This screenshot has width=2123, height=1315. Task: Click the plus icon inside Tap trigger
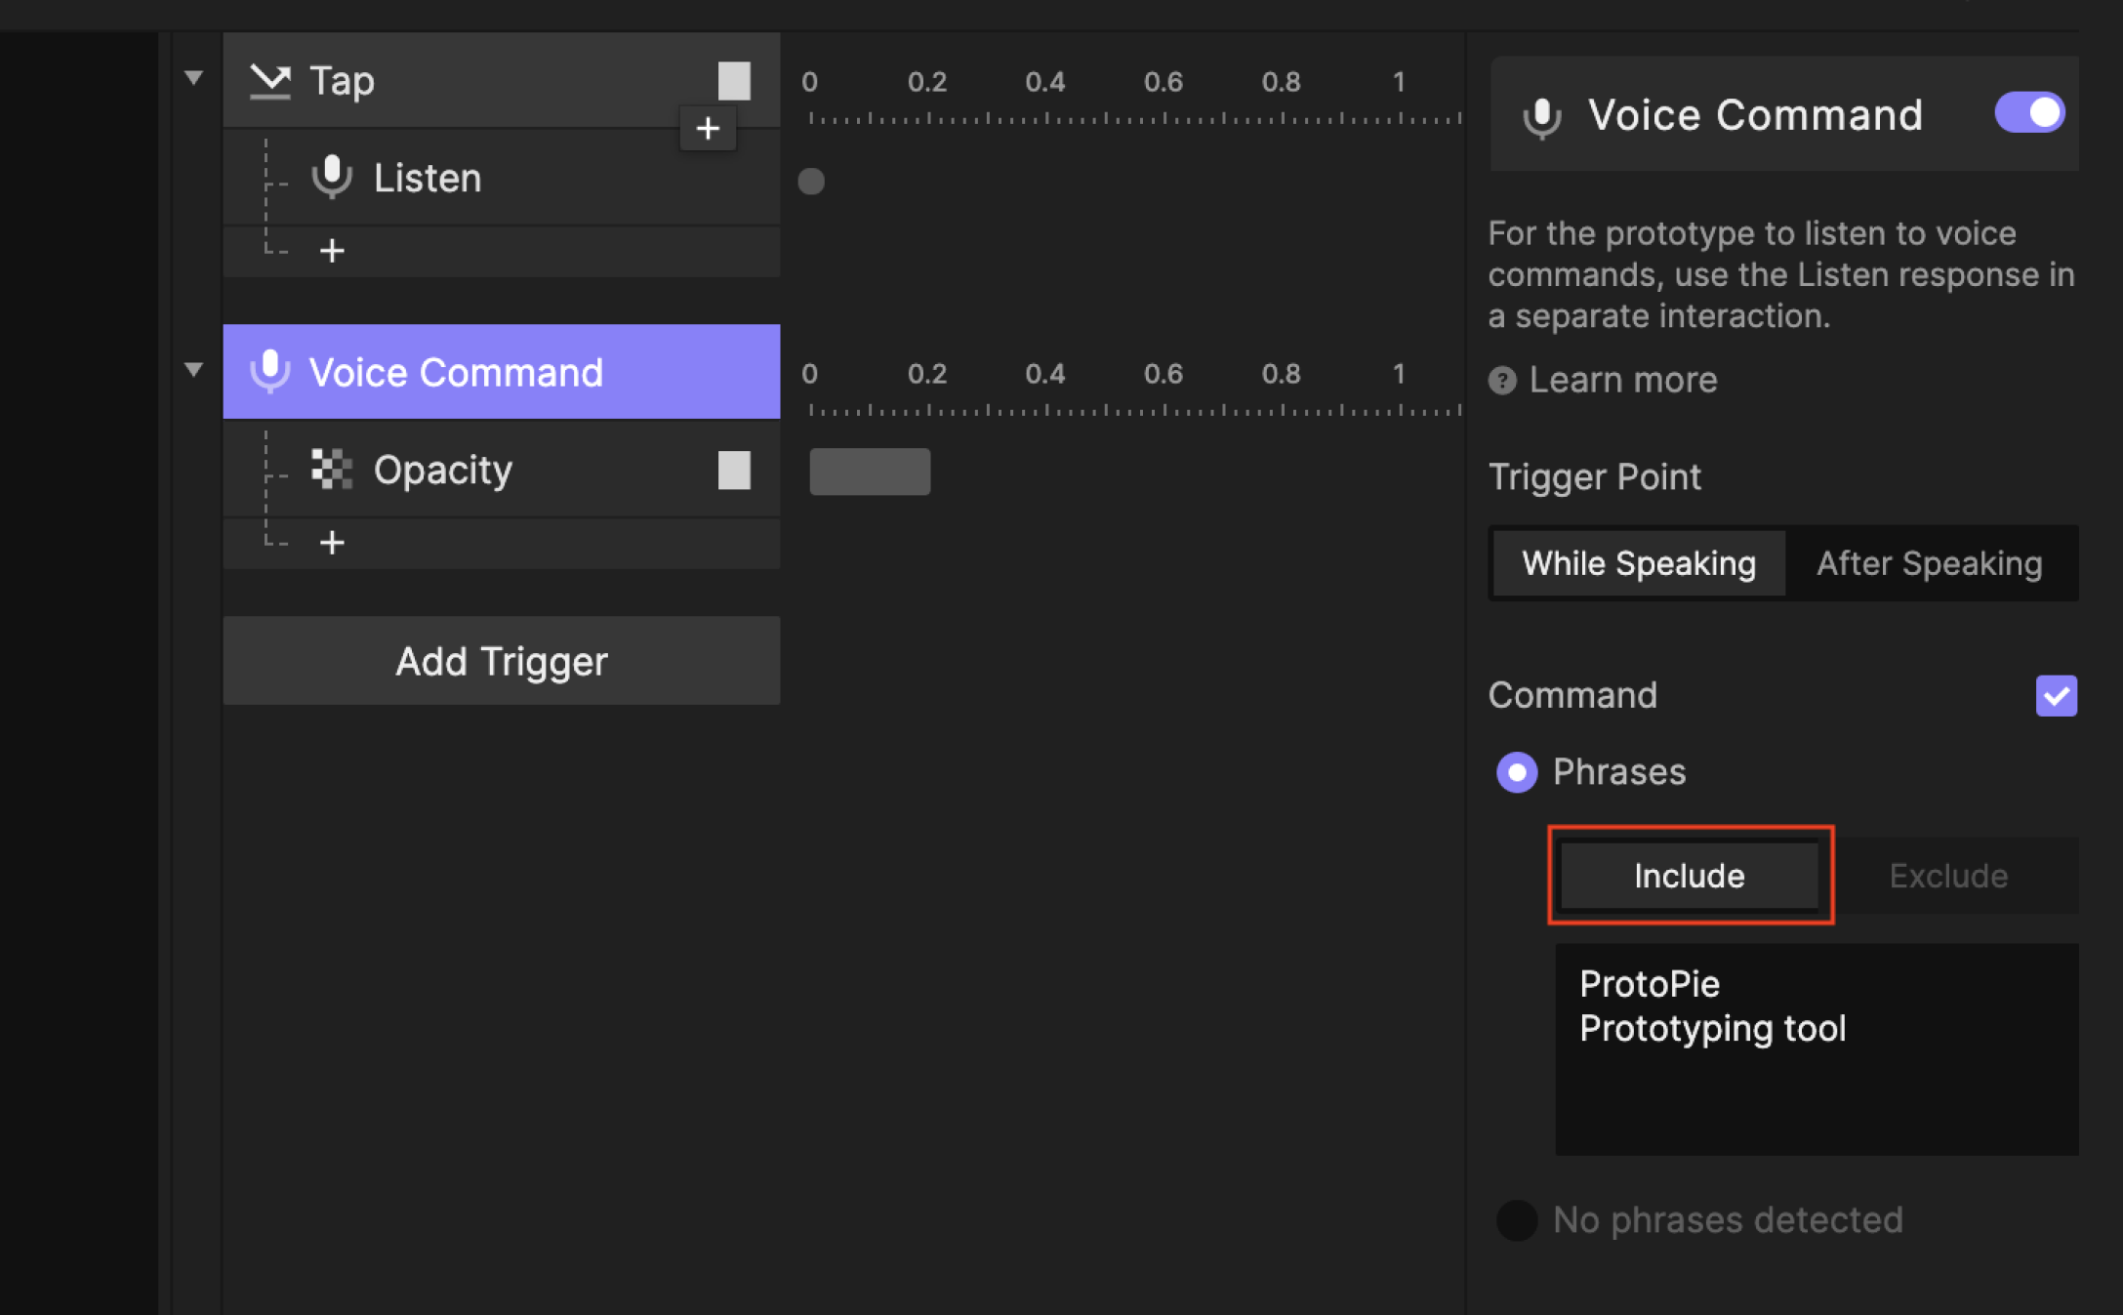[x=709, y=129]
